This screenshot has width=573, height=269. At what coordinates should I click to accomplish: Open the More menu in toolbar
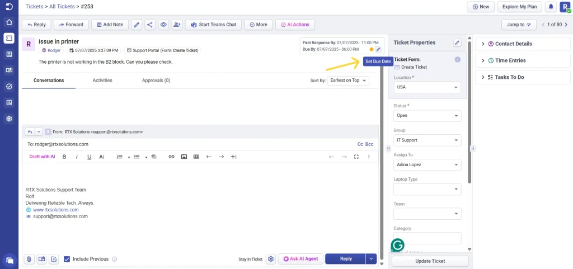click(x=259, y=25)
